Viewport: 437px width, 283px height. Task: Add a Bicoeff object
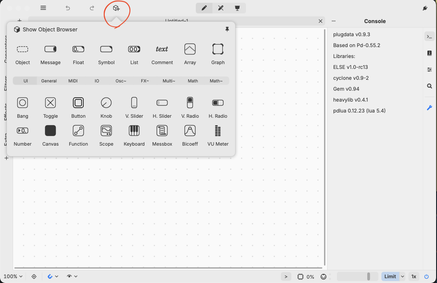point(190,136)
